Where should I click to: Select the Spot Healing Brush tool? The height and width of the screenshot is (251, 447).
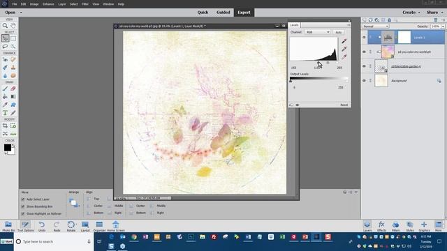[13, 59]
